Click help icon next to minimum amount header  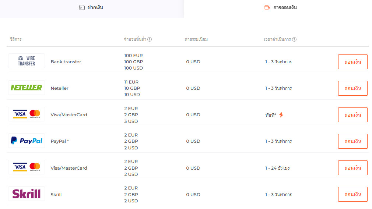tap(150, 39)
